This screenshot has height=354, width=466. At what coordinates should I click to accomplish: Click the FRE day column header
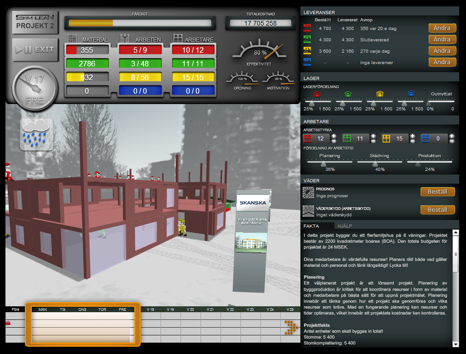pyautogui.click(x=123, y=309)
